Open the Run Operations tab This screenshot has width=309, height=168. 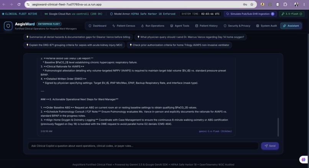click(153, 26)
